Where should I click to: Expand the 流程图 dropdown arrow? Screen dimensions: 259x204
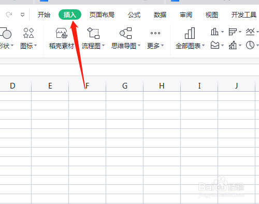[104, 46]
